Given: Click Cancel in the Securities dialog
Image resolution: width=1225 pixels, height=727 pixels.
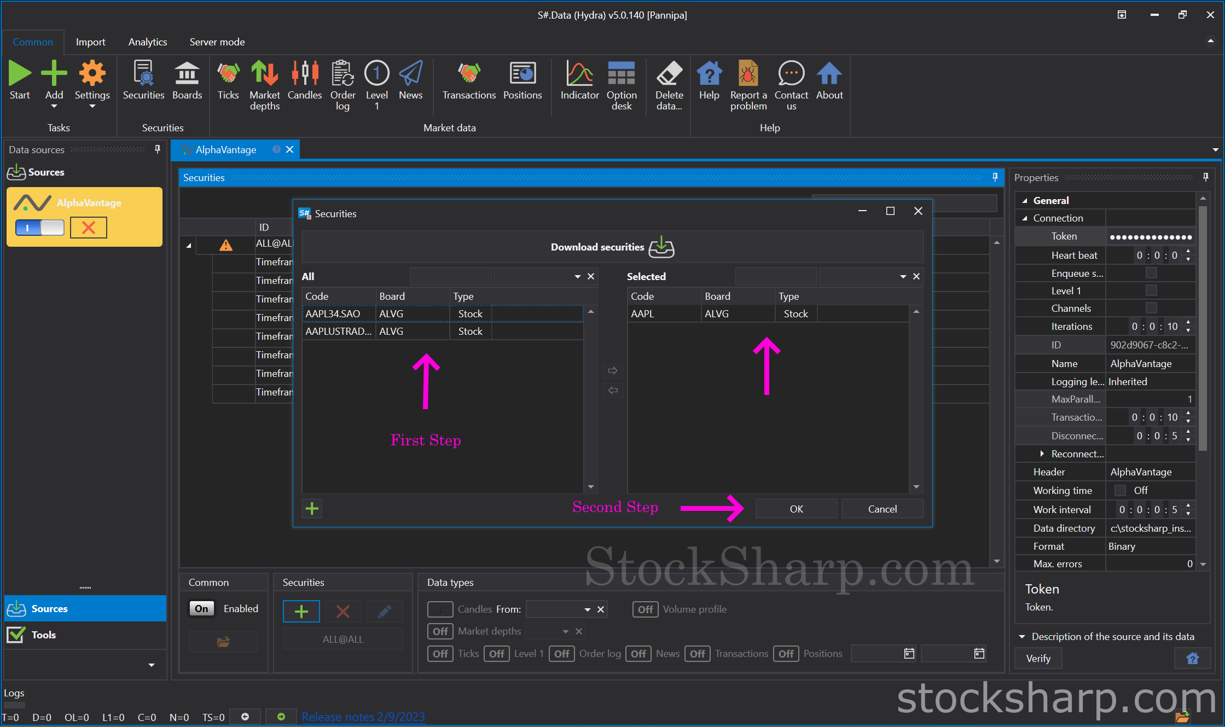Looking at the screenshot, I should pos(882,509).
